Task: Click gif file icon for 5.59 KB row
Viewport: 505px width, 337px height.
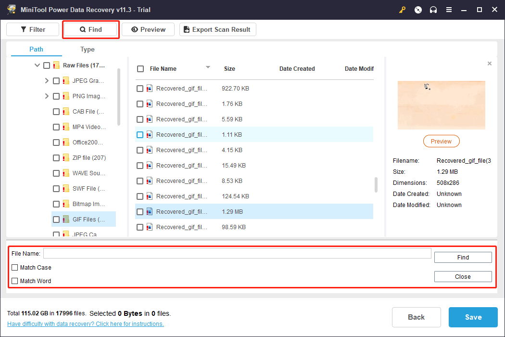Action: point(150,119)
